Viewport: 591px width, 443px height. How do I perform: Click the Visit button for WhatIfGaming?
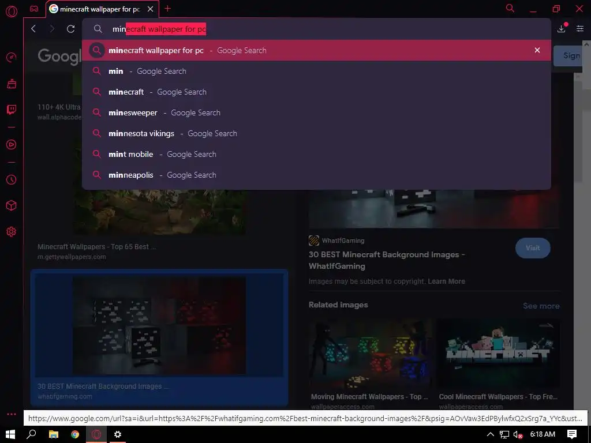(533, 248)
